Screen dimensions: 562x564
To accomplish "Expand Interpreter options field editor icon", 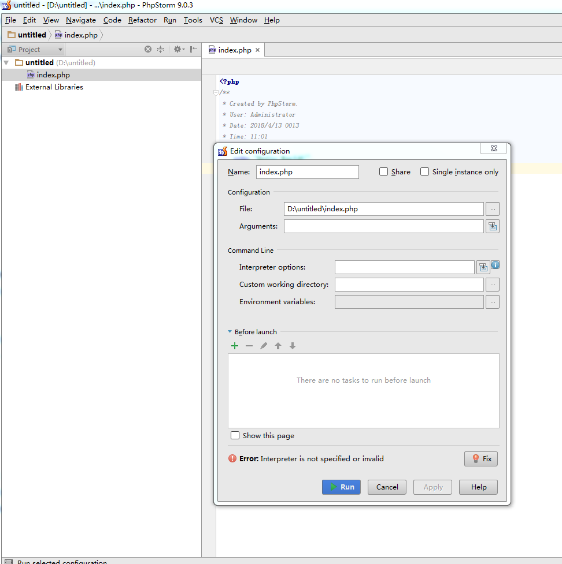I will click(x=483, y=267).
